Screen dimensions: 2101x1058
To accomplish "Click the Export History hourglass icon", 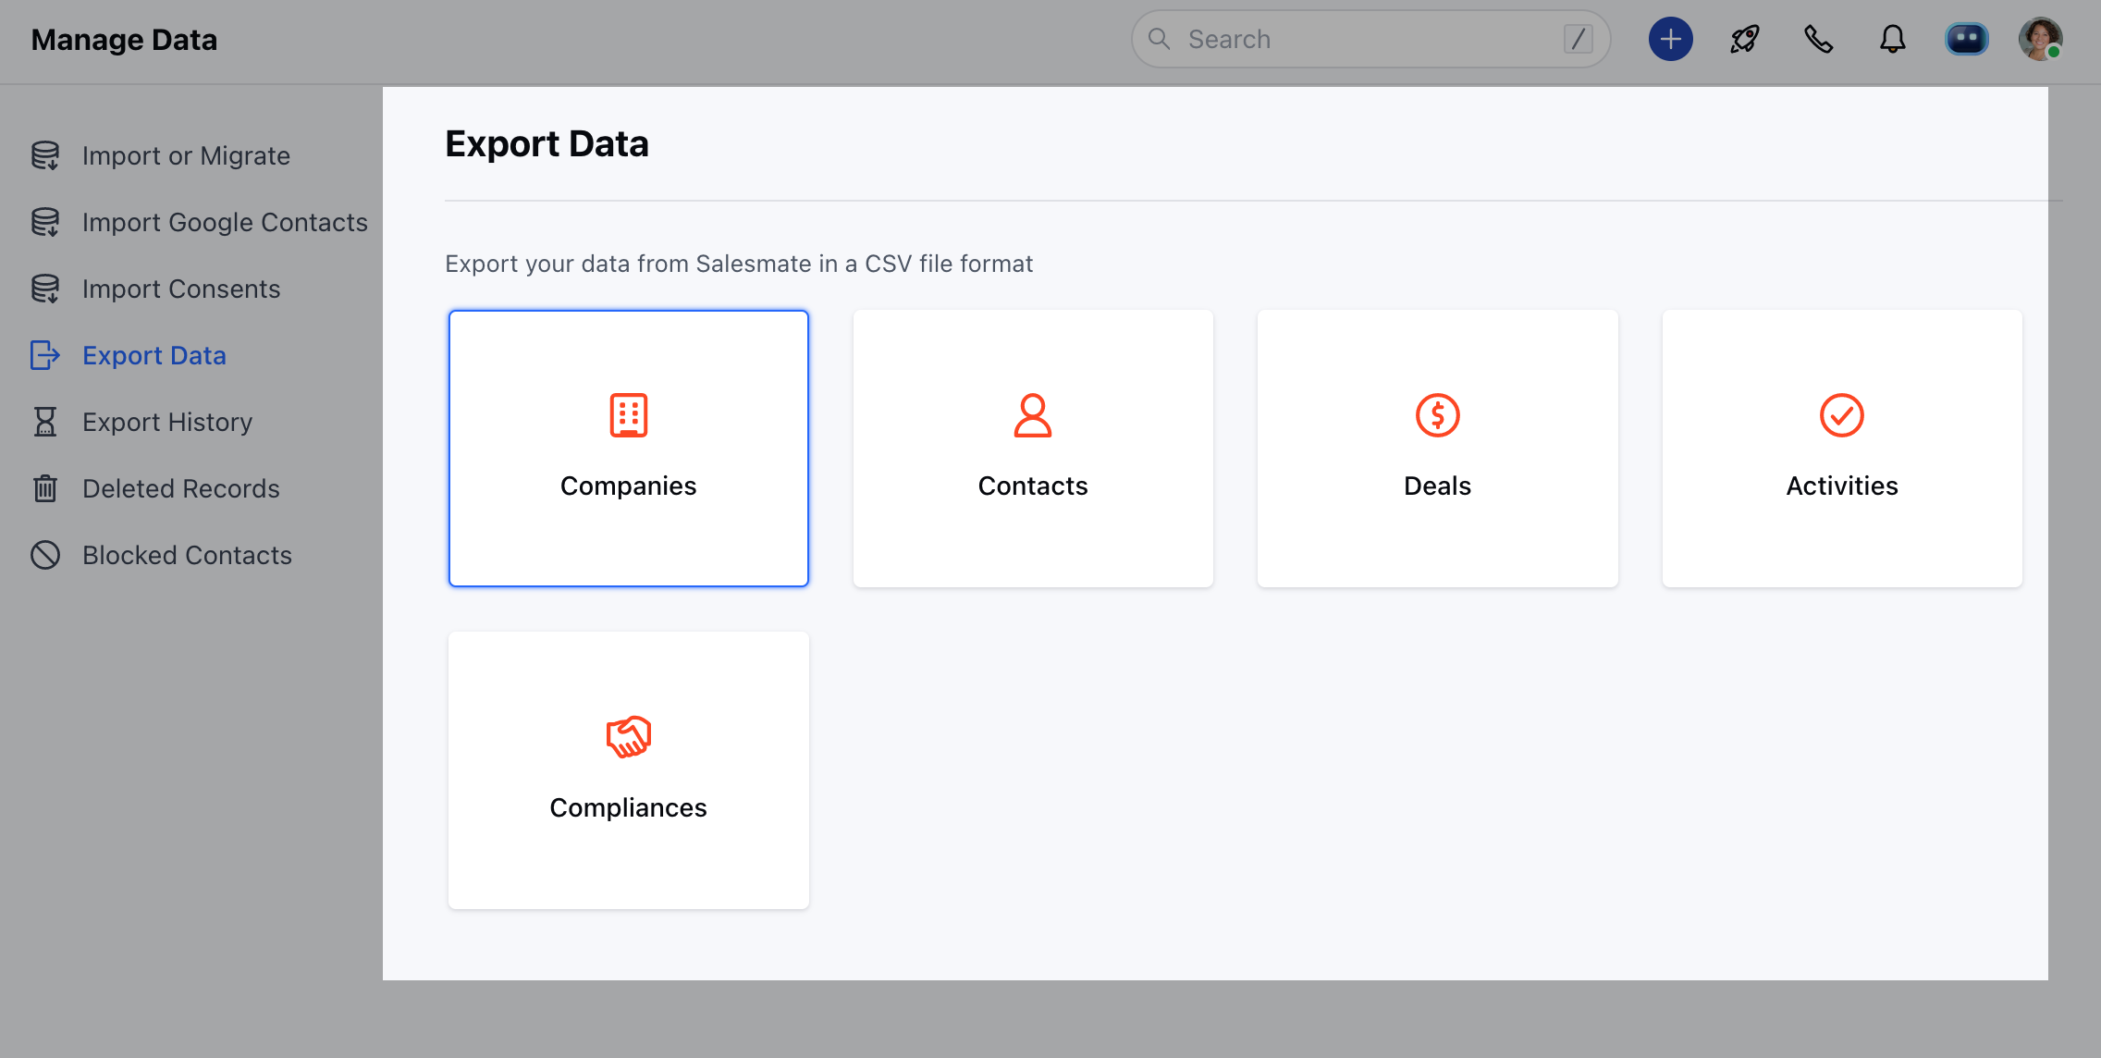I will click(x=43, y=422).
